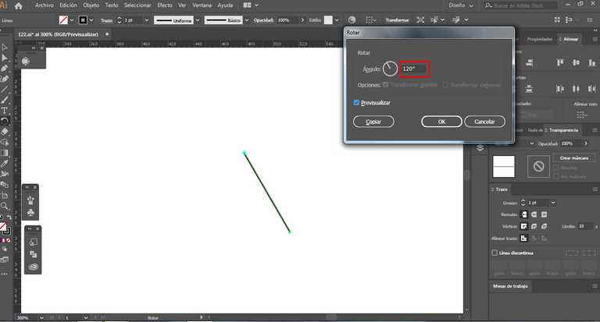The width and height of the screenshot is (600, 322).
Task: Distribute horizontal centers in Alinear panel
Action: click(x=576, y=89)
